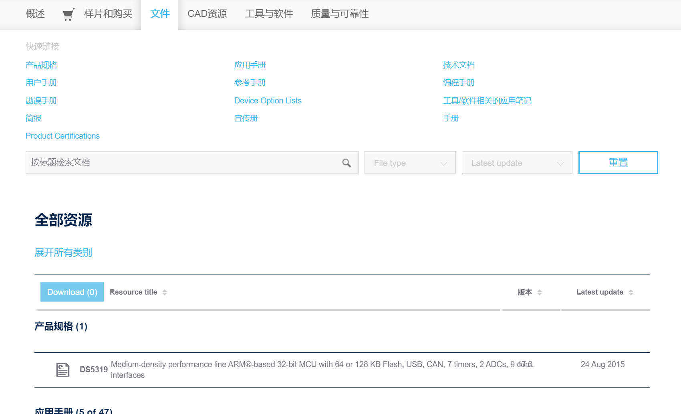Jump to 用户手册 quick link

click(41, 83)
